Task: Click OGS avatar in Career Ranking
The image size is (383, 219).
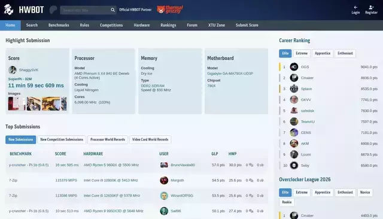Action: click(x=294, y=67)
